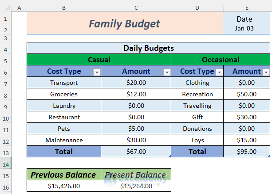The height and width of the screenshot is (194, 272).
Task: Select the green Occasional header cell
Action: [x=221, y=60]
